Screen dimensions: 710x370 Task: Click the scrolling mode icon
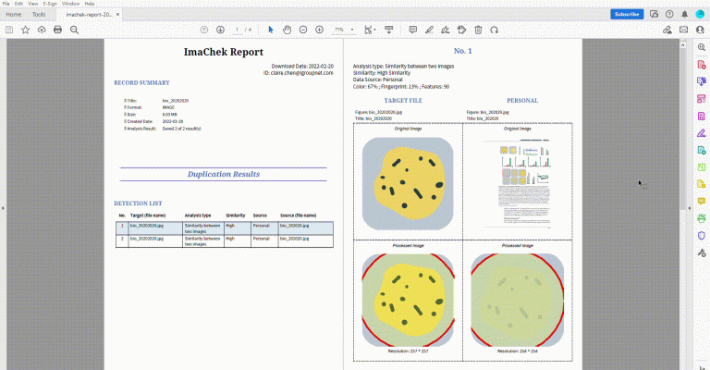click(x=389, y=30)
